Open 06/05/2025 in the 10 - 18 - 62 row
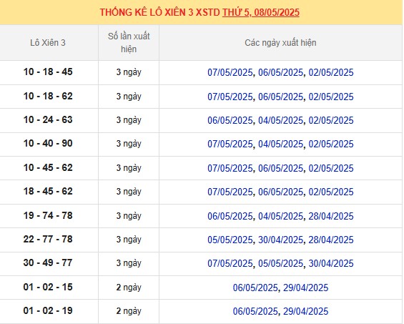 (280, 97)
